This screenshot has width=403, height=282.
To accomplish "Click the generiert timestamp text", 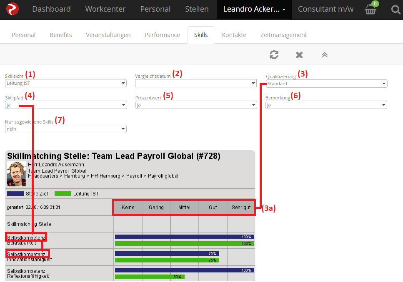I will coord(33,207).
